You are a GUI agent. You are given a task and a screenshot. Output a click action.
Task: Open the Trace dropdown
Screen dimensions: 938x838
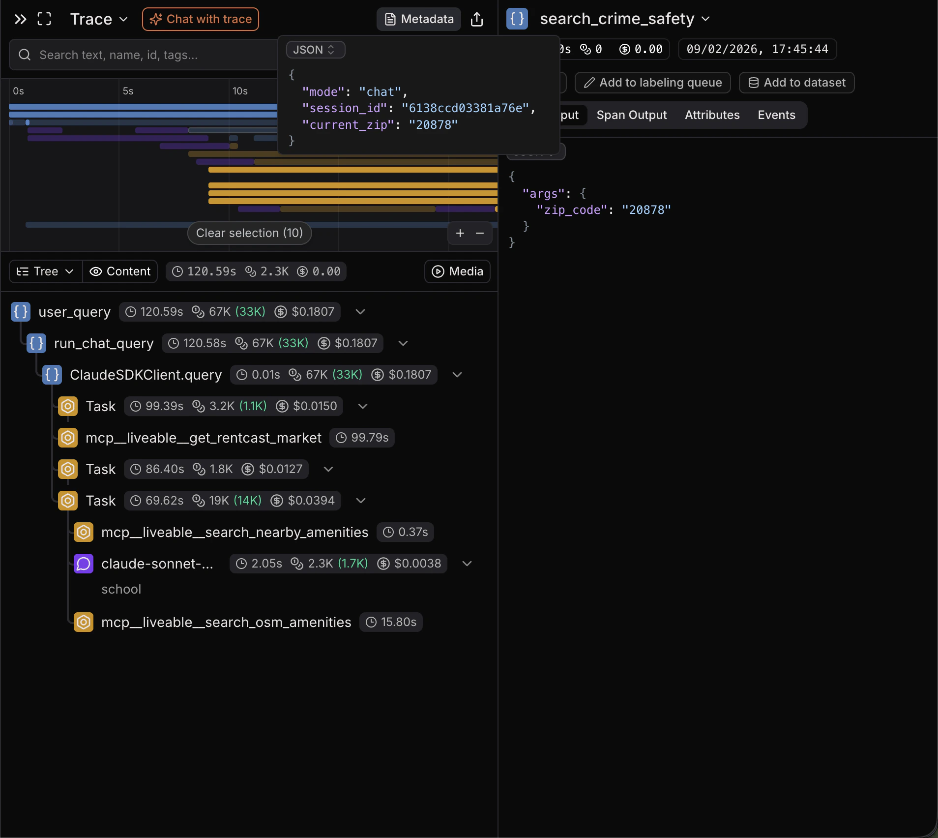click(x=98, y=19)
